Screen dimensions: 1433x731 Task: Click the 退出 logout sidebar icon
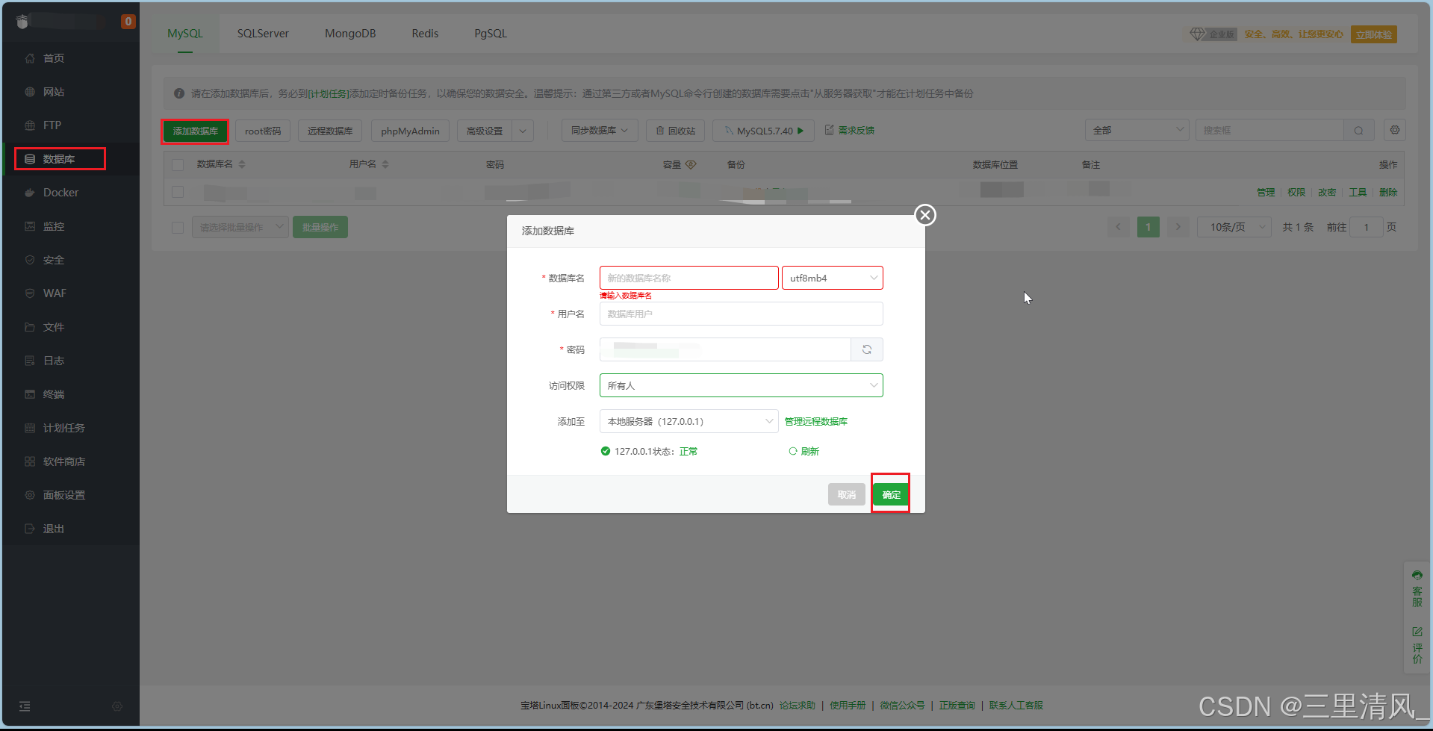pos(30,529)
